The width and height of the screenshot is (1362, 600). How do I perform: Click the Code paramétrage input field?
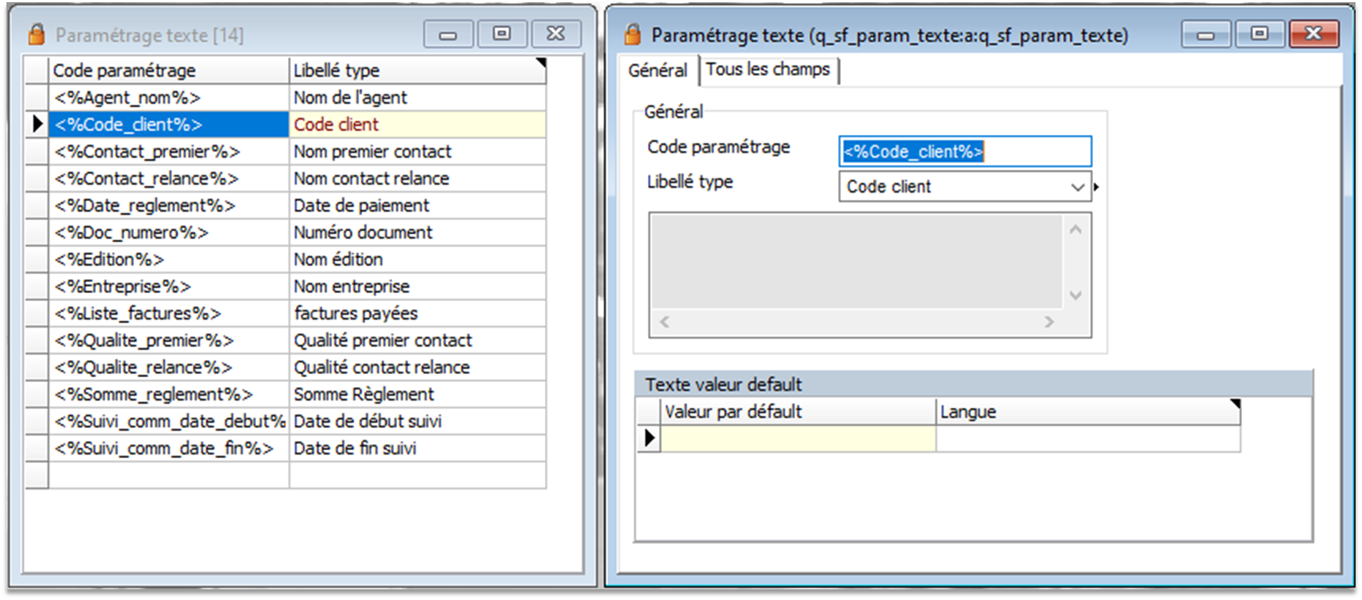(x=964, y=152)
